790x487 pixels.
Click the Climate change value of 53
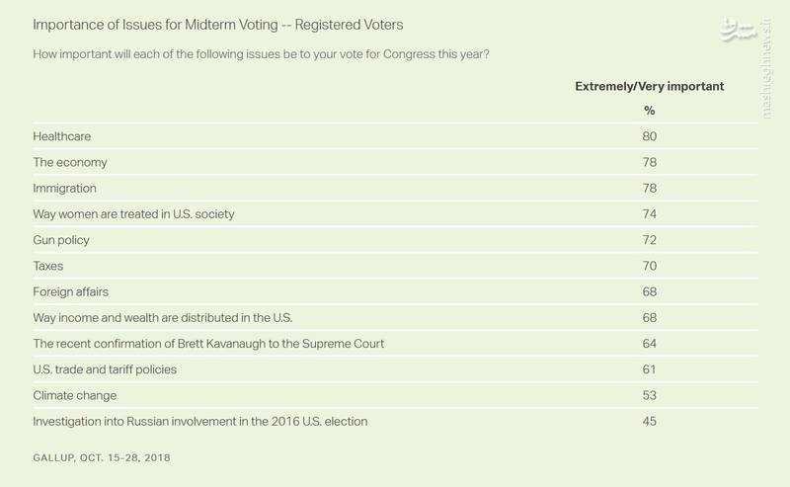click(x=649, y=395)
